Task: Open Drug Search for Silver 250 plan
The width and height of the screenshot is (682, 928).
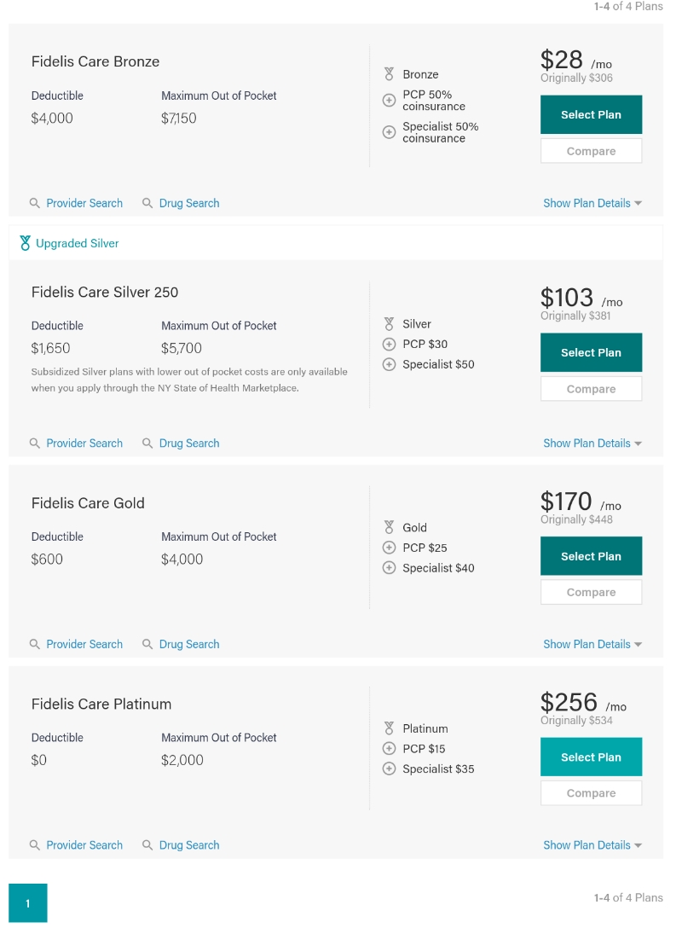Action: [x=188, y=444]
